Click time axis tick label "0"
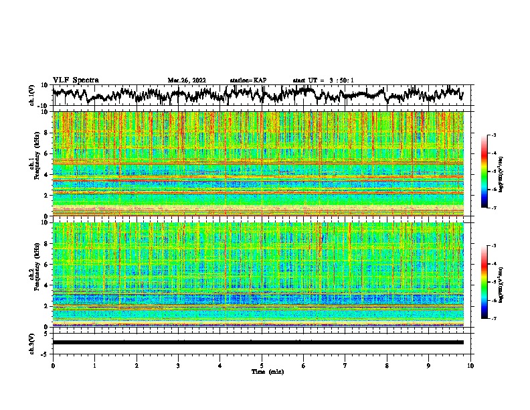This screenshot has height=410, width=530. click(x=53, y=365)
